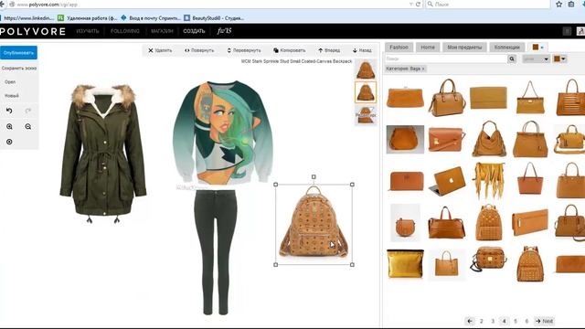Click the browser bookmark star icon
The height and width of the screenshot is (329, 585).
point(558,4)
